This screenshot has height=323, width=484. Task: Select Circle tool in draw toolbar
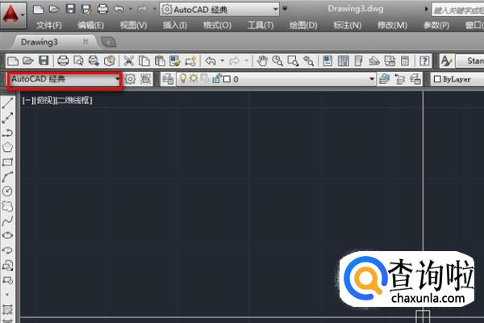click(x=7, y=191)
